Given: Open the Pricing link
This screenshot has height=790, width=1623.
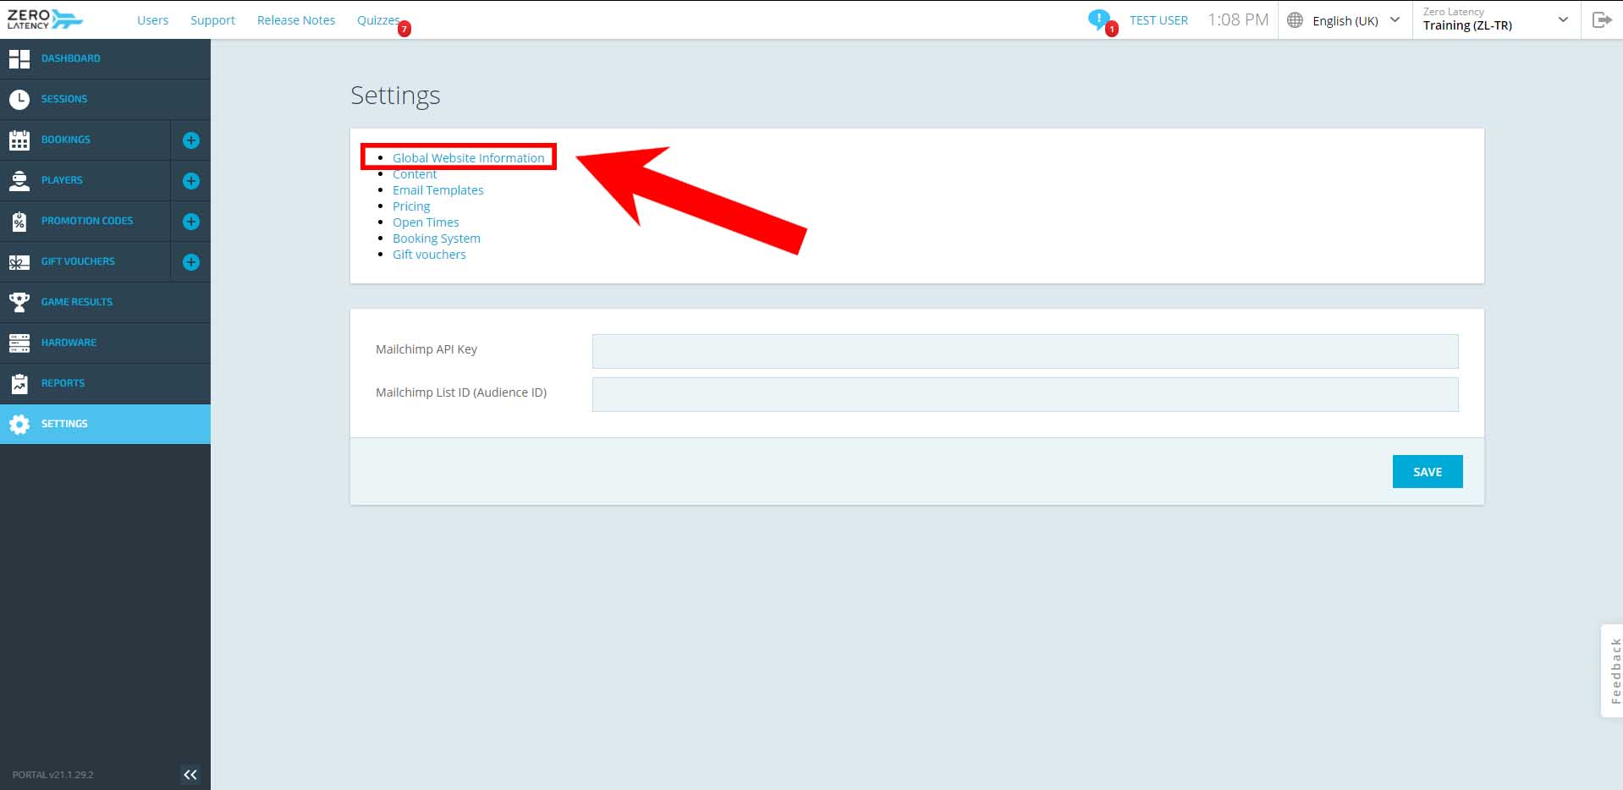Looking at the screenshot, I should (x=411, y=206).
